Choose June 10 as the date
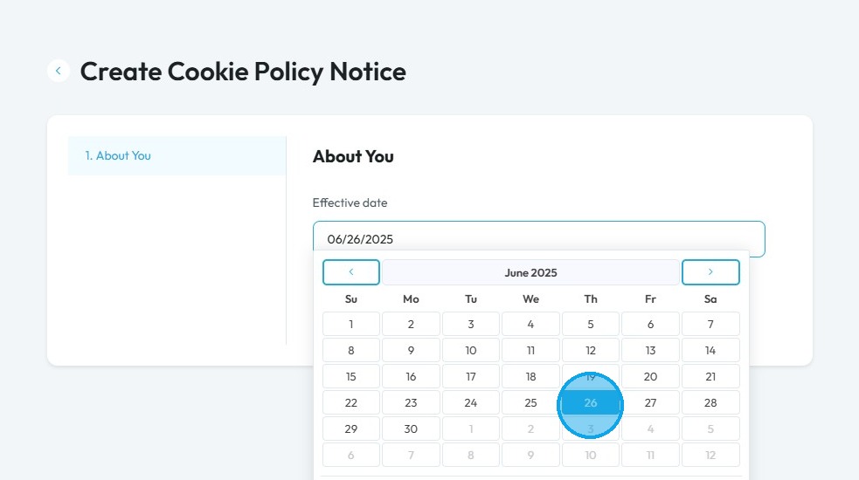Screen dimensions: 859x480 471,350
